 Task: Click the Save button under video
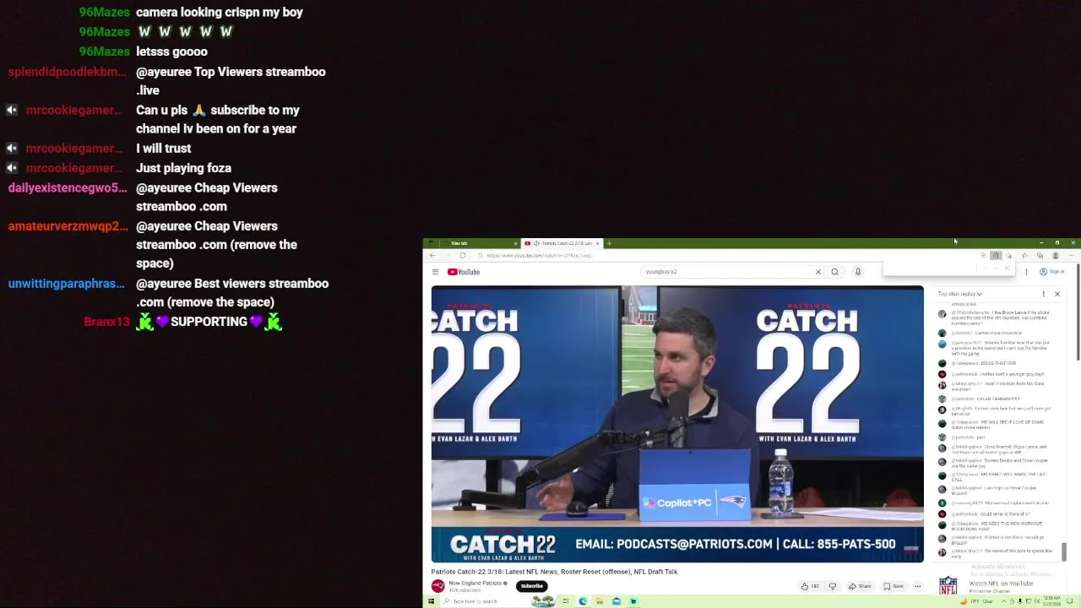coord(893,586)
